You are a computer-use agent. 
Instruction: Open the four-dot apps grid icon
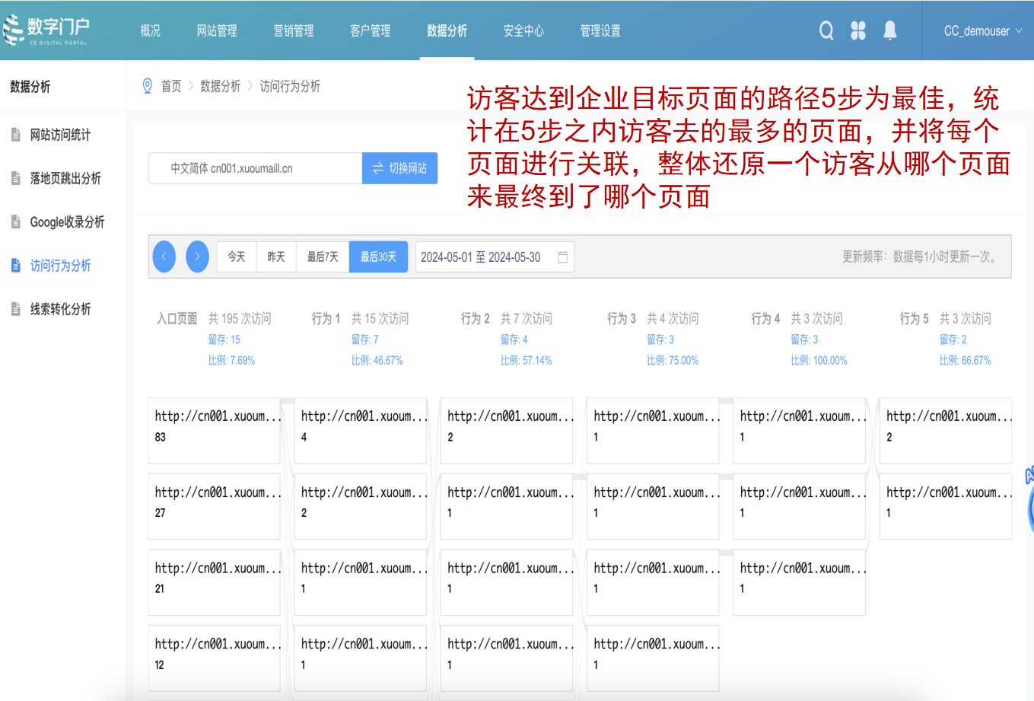[858, 30]
